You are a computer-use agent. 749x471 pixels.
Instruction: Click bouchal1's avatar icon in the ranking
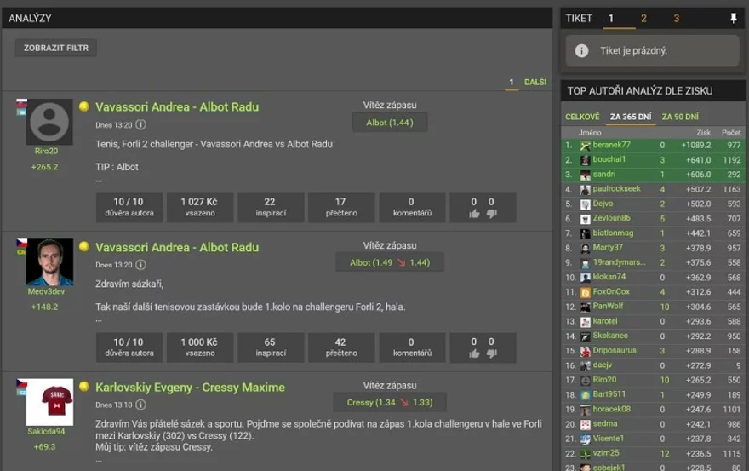click(586, 160)
